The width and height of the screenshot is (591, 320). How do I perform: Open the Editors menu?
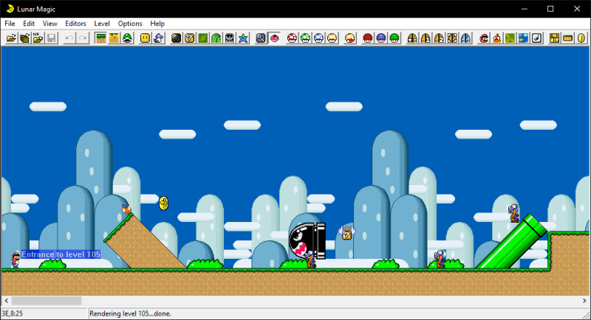[75, 24]
